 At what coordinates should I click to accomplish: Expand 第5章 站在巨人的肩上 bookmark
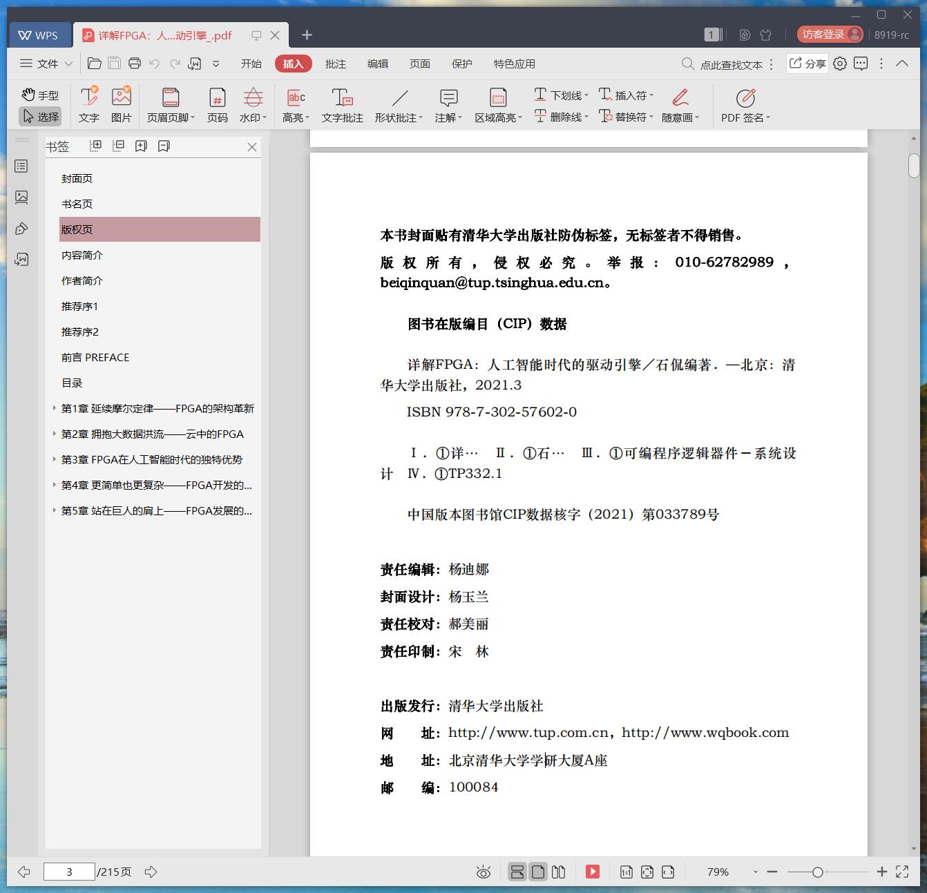point(54,510)
